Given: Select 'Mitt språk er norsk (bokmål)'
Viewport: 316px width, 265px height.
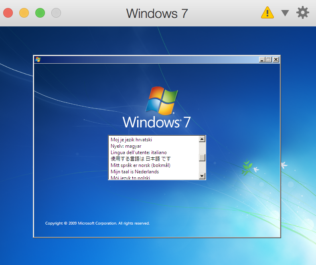Looking at the screenshot, I should [154, 165].
